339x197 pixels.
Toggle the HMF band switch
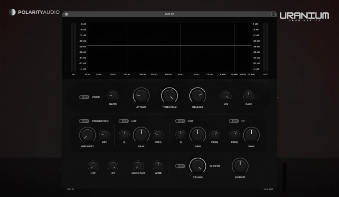(x=180, y=121)
